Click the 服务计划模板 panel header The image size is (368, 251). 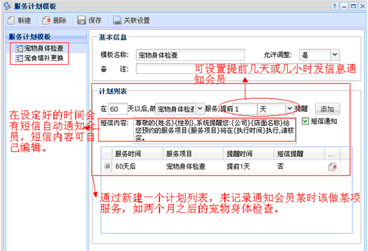coord(46,36)
